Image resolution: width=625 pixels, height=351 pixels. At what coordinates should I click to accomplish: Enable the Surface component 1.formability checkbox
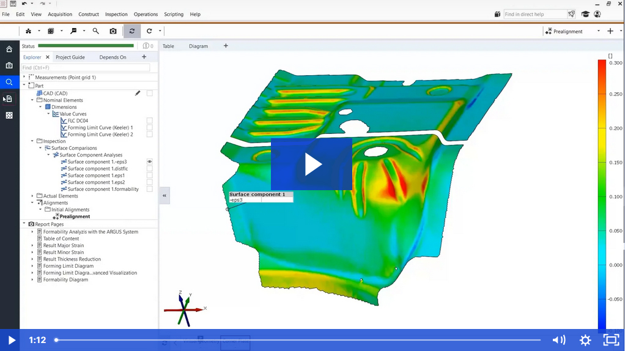(x=149, y=189)
